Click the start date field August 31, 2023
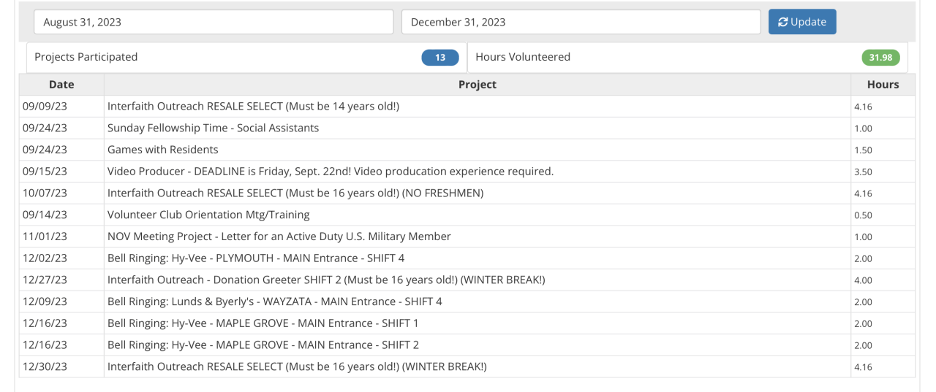Image resolution: width=936 pixels, height=392 pixels. (x=213, y=22)
